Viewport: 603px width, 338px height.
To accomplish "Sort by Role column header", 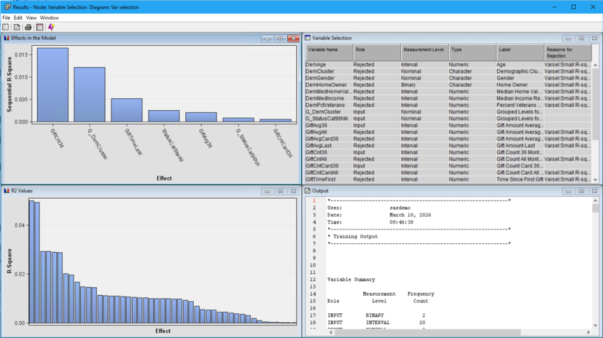I will [x=377, y=52].
